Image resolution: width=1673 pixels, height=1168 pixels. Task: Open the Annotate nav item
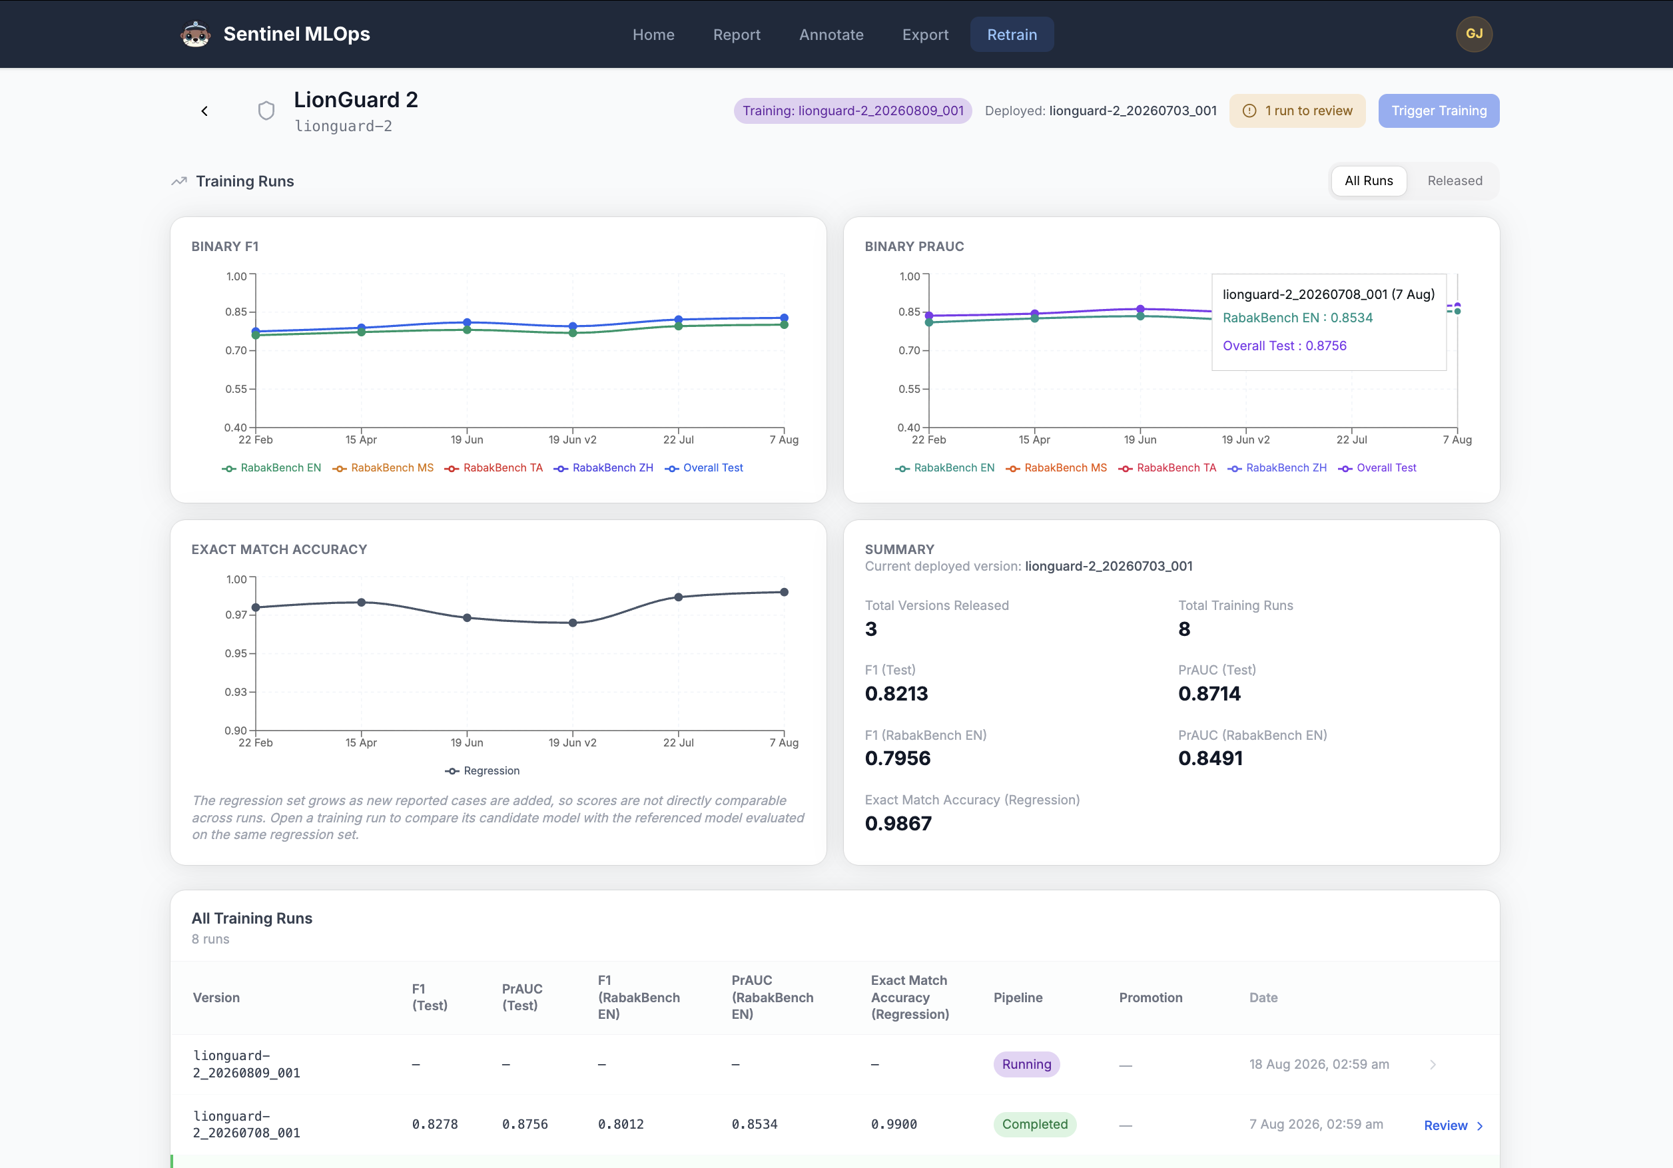[831, 34]
